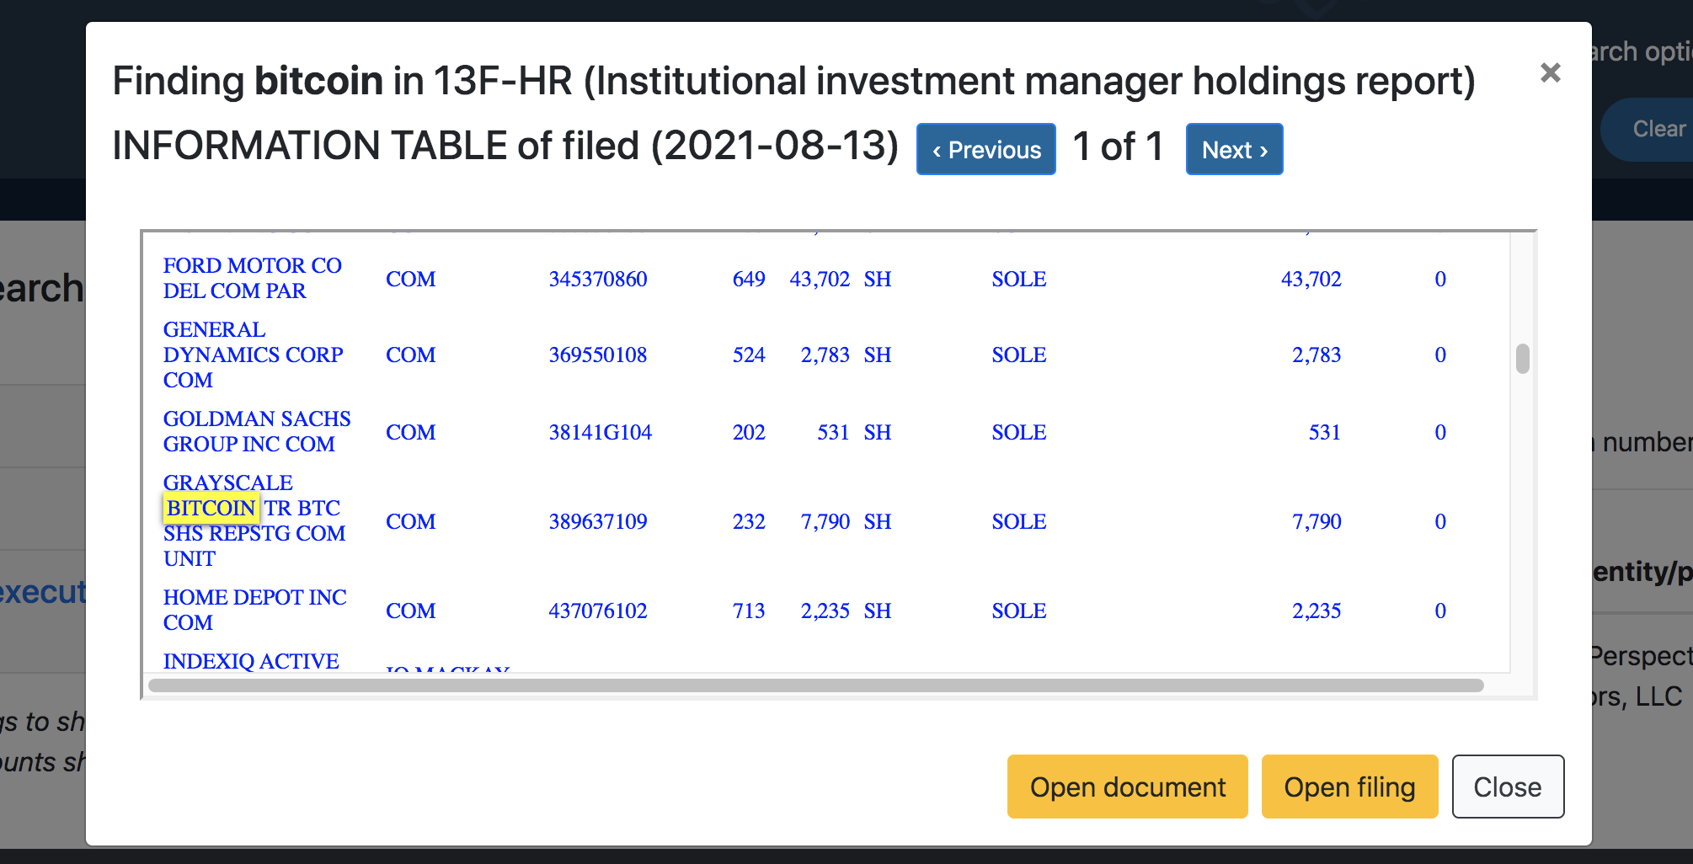Click SH in the General Dynamics row
This screenshot has height=864, width=1693.
pyautogui.click(x=878, y=355)
